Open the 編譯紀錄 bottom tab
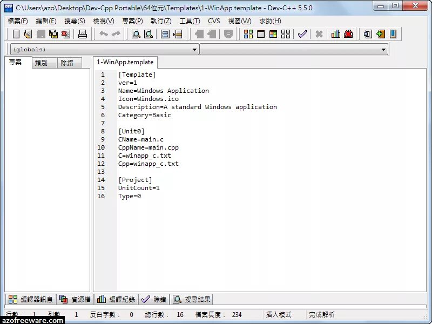 116,299
